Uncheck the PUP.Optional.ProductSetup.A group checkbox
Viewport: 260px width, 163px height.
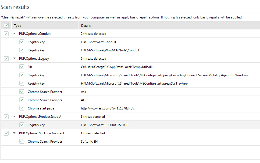6,117
